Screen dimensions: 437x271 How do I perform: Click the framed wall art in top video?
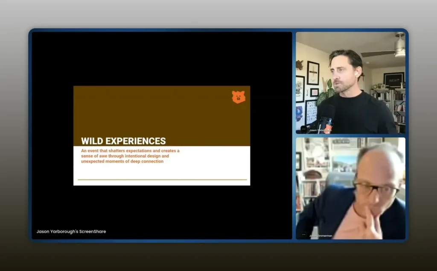(313, 72)
